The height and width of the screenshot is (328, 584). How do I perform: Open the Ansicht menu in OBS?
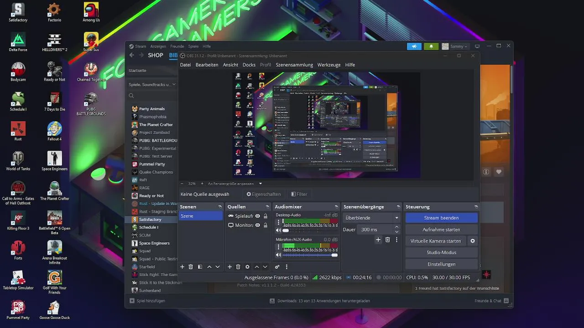[x=230, y=65]
